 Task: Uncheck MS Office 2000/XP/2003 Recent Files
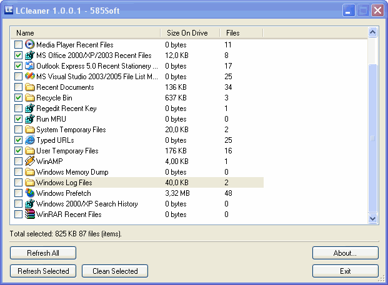(x=18, y=56)
